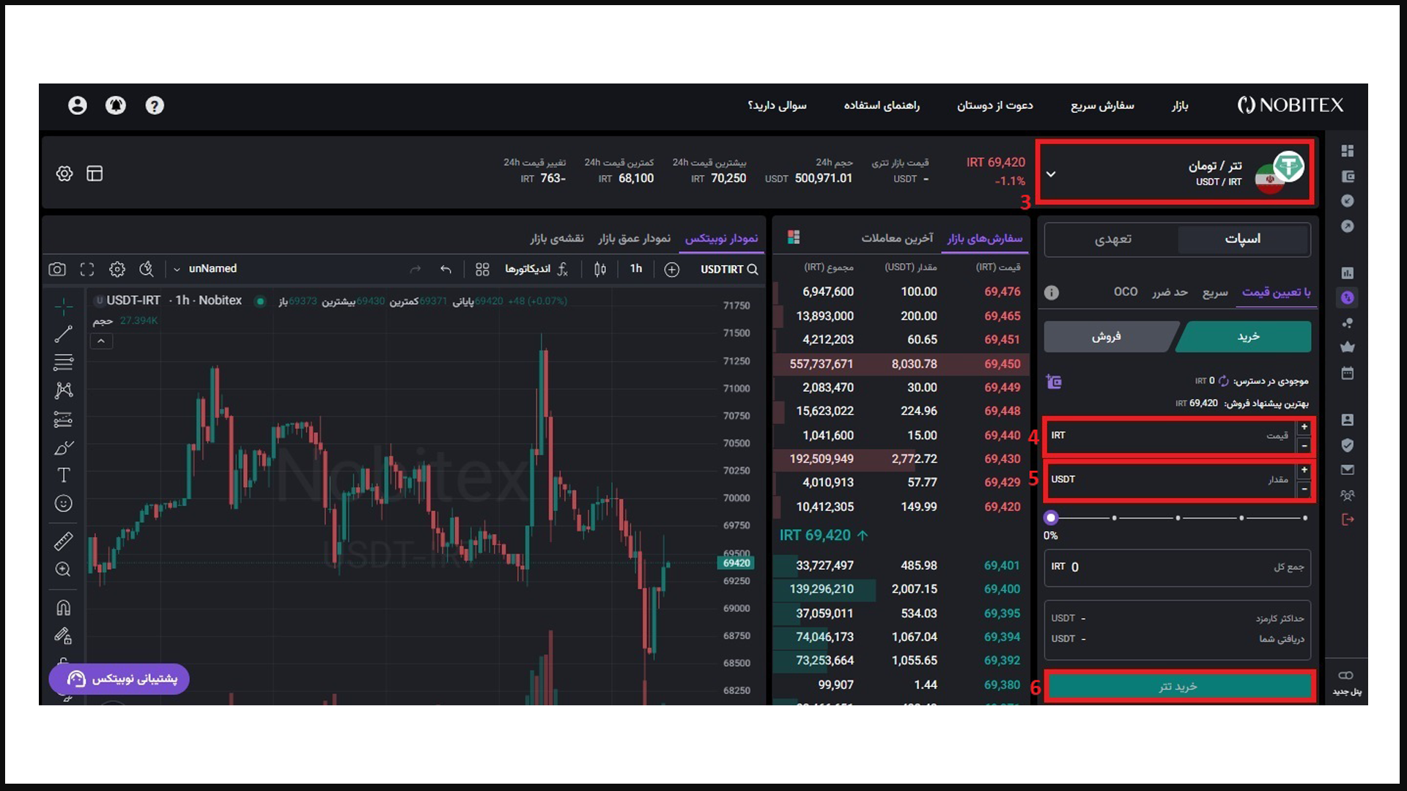Open the order info icon
This screenshot has width=1407, height=791.
(1052, 293)
